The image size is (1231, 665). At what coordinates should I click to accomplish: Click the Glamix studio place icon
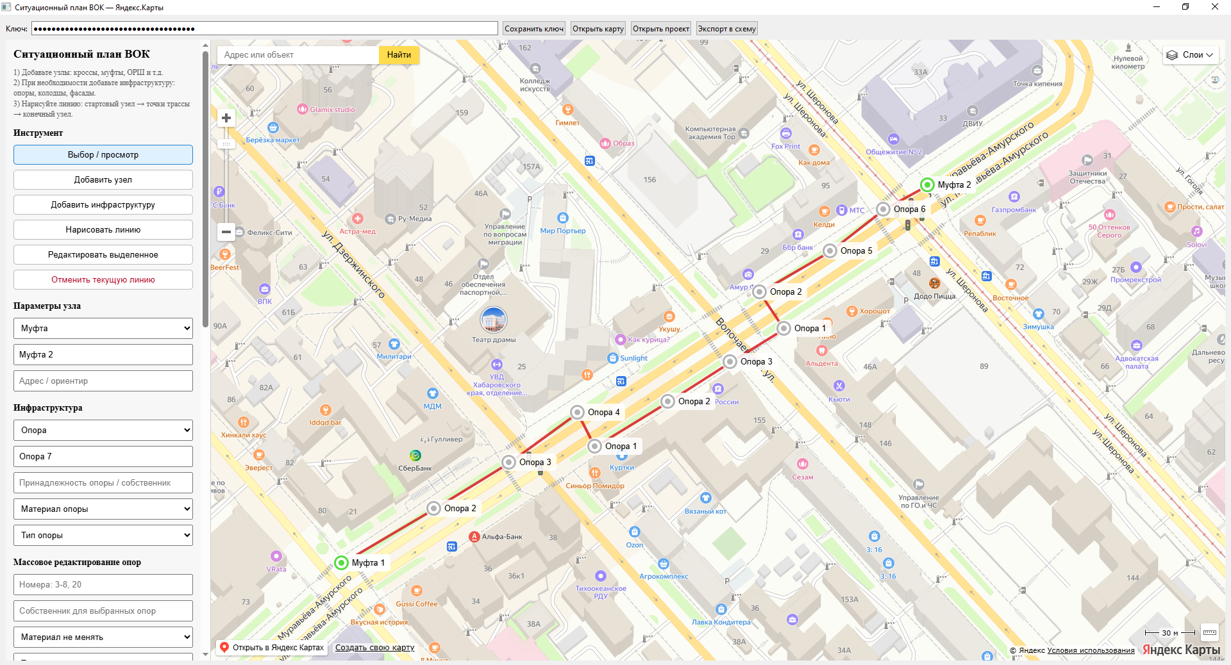303,110
